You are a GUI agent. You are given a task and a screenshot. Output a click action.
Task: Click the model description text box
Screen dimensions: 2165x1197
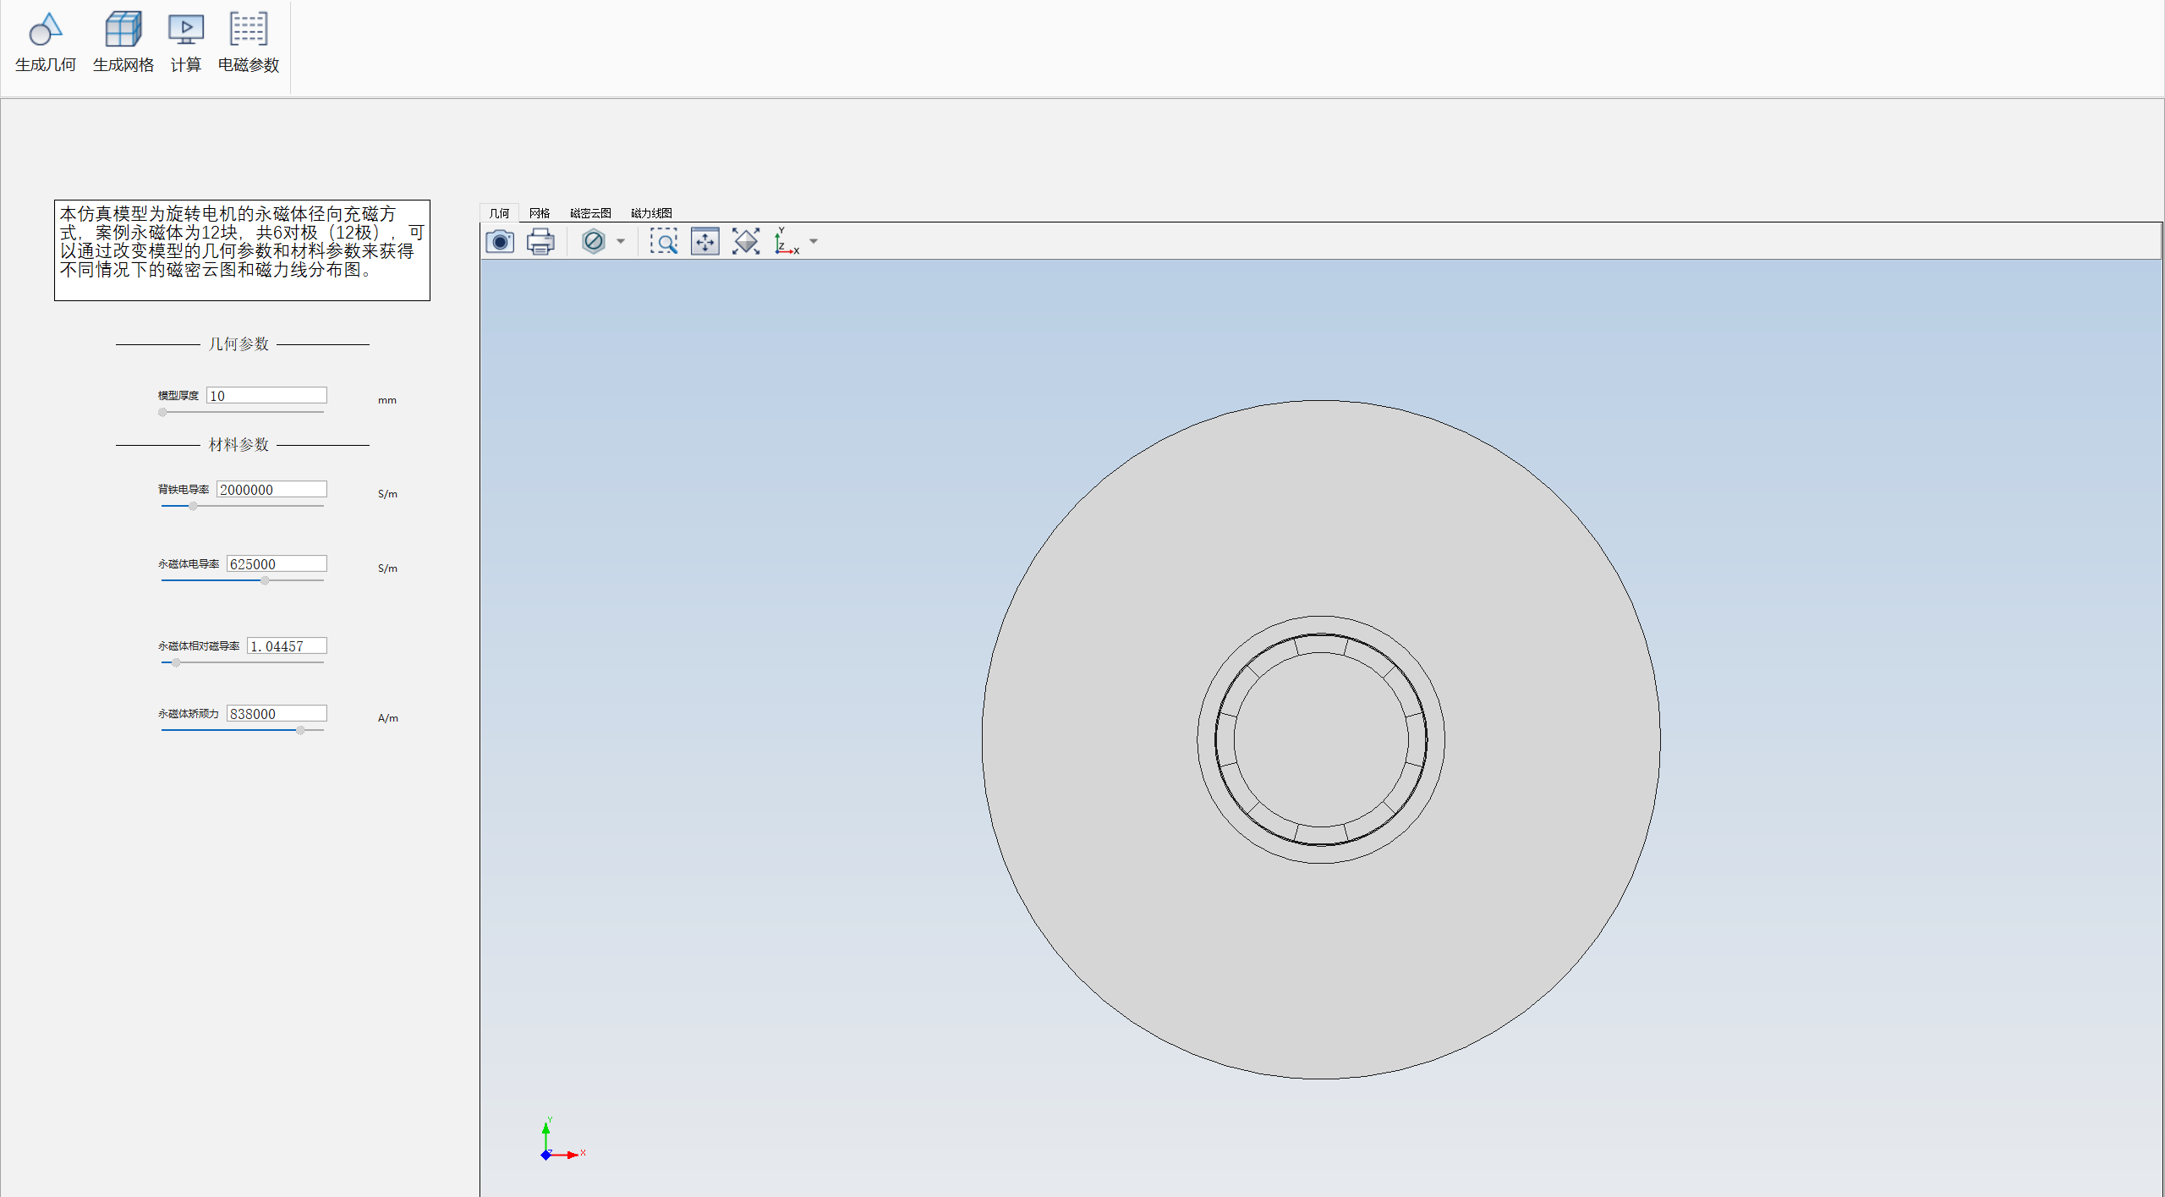coord(242,250)
